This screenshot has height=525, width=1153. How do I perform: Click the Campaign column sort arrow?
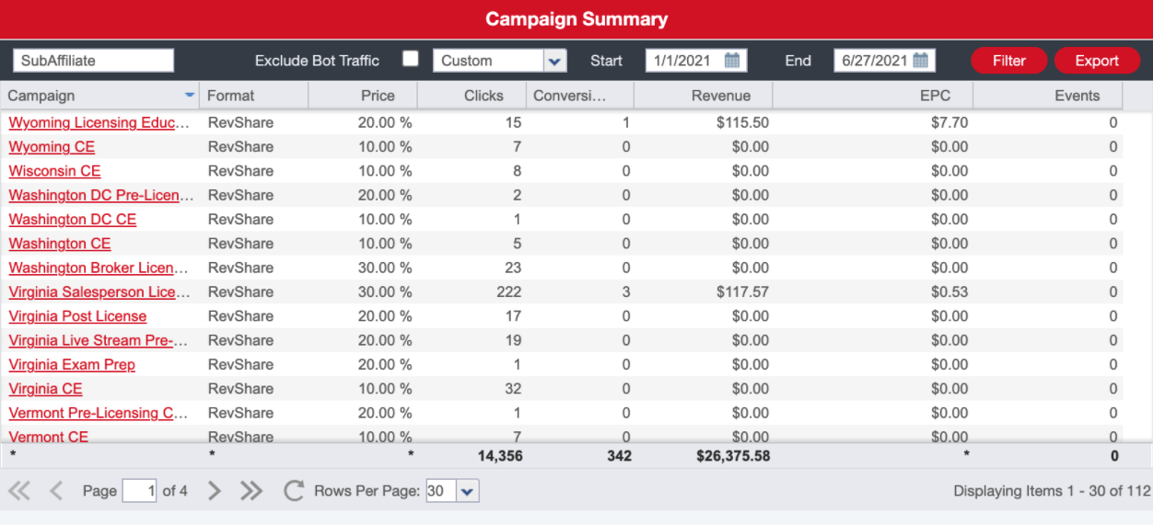point(190,96)
